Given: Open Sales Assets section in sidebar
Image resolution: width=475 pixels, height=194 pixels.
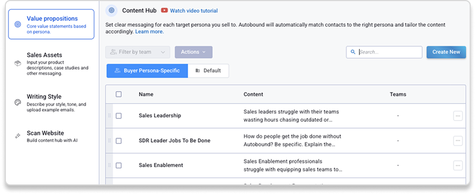Looking at the screenshot, I should [51, 64].
